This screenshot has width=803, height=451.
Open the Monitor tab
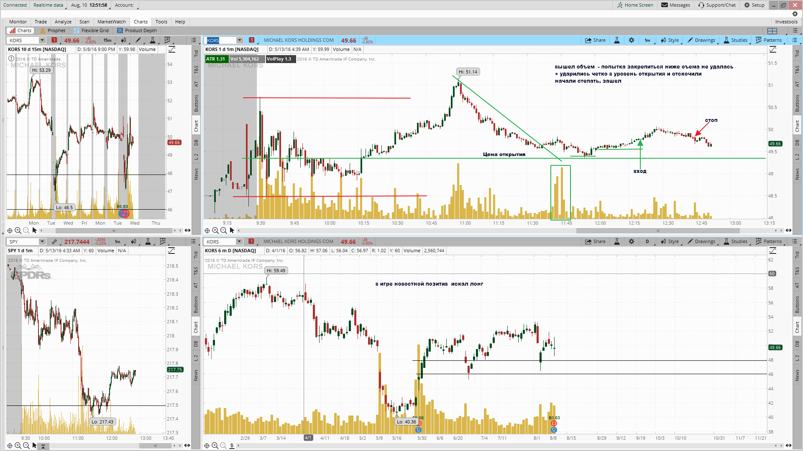tap(18, 22)
